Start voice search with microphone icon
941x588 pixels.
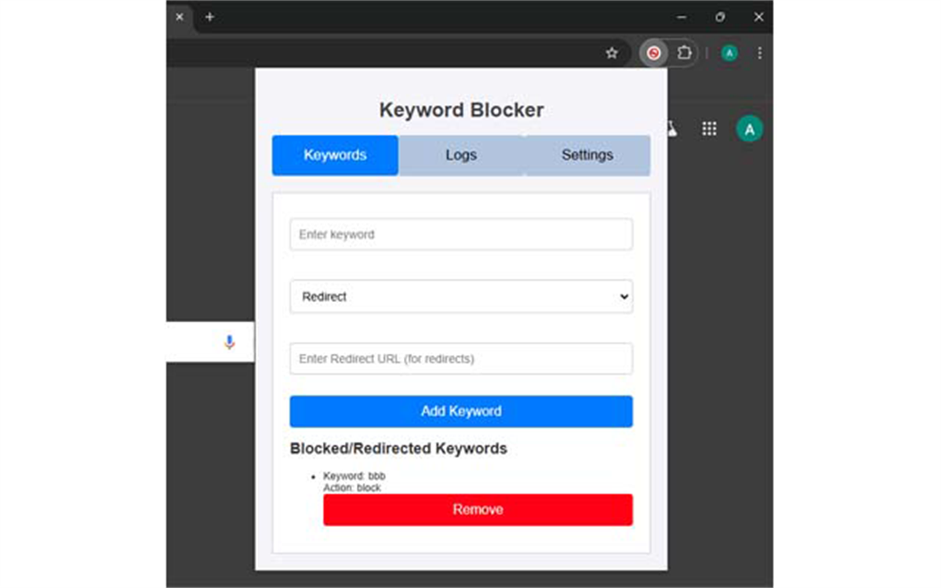coord(229,342)
